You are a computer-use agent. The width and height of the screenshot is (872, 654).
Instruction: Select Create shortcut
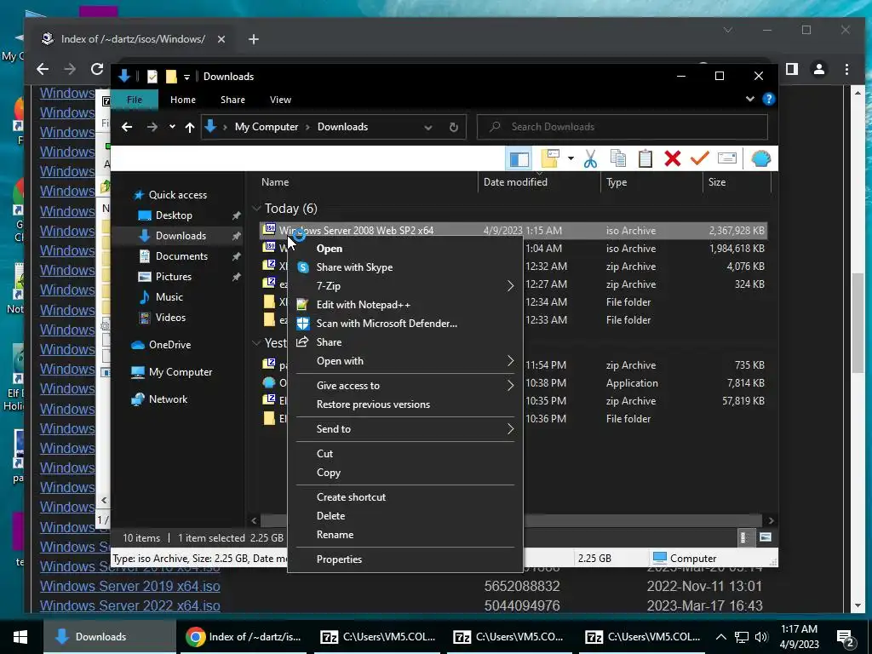pos(404,497)
